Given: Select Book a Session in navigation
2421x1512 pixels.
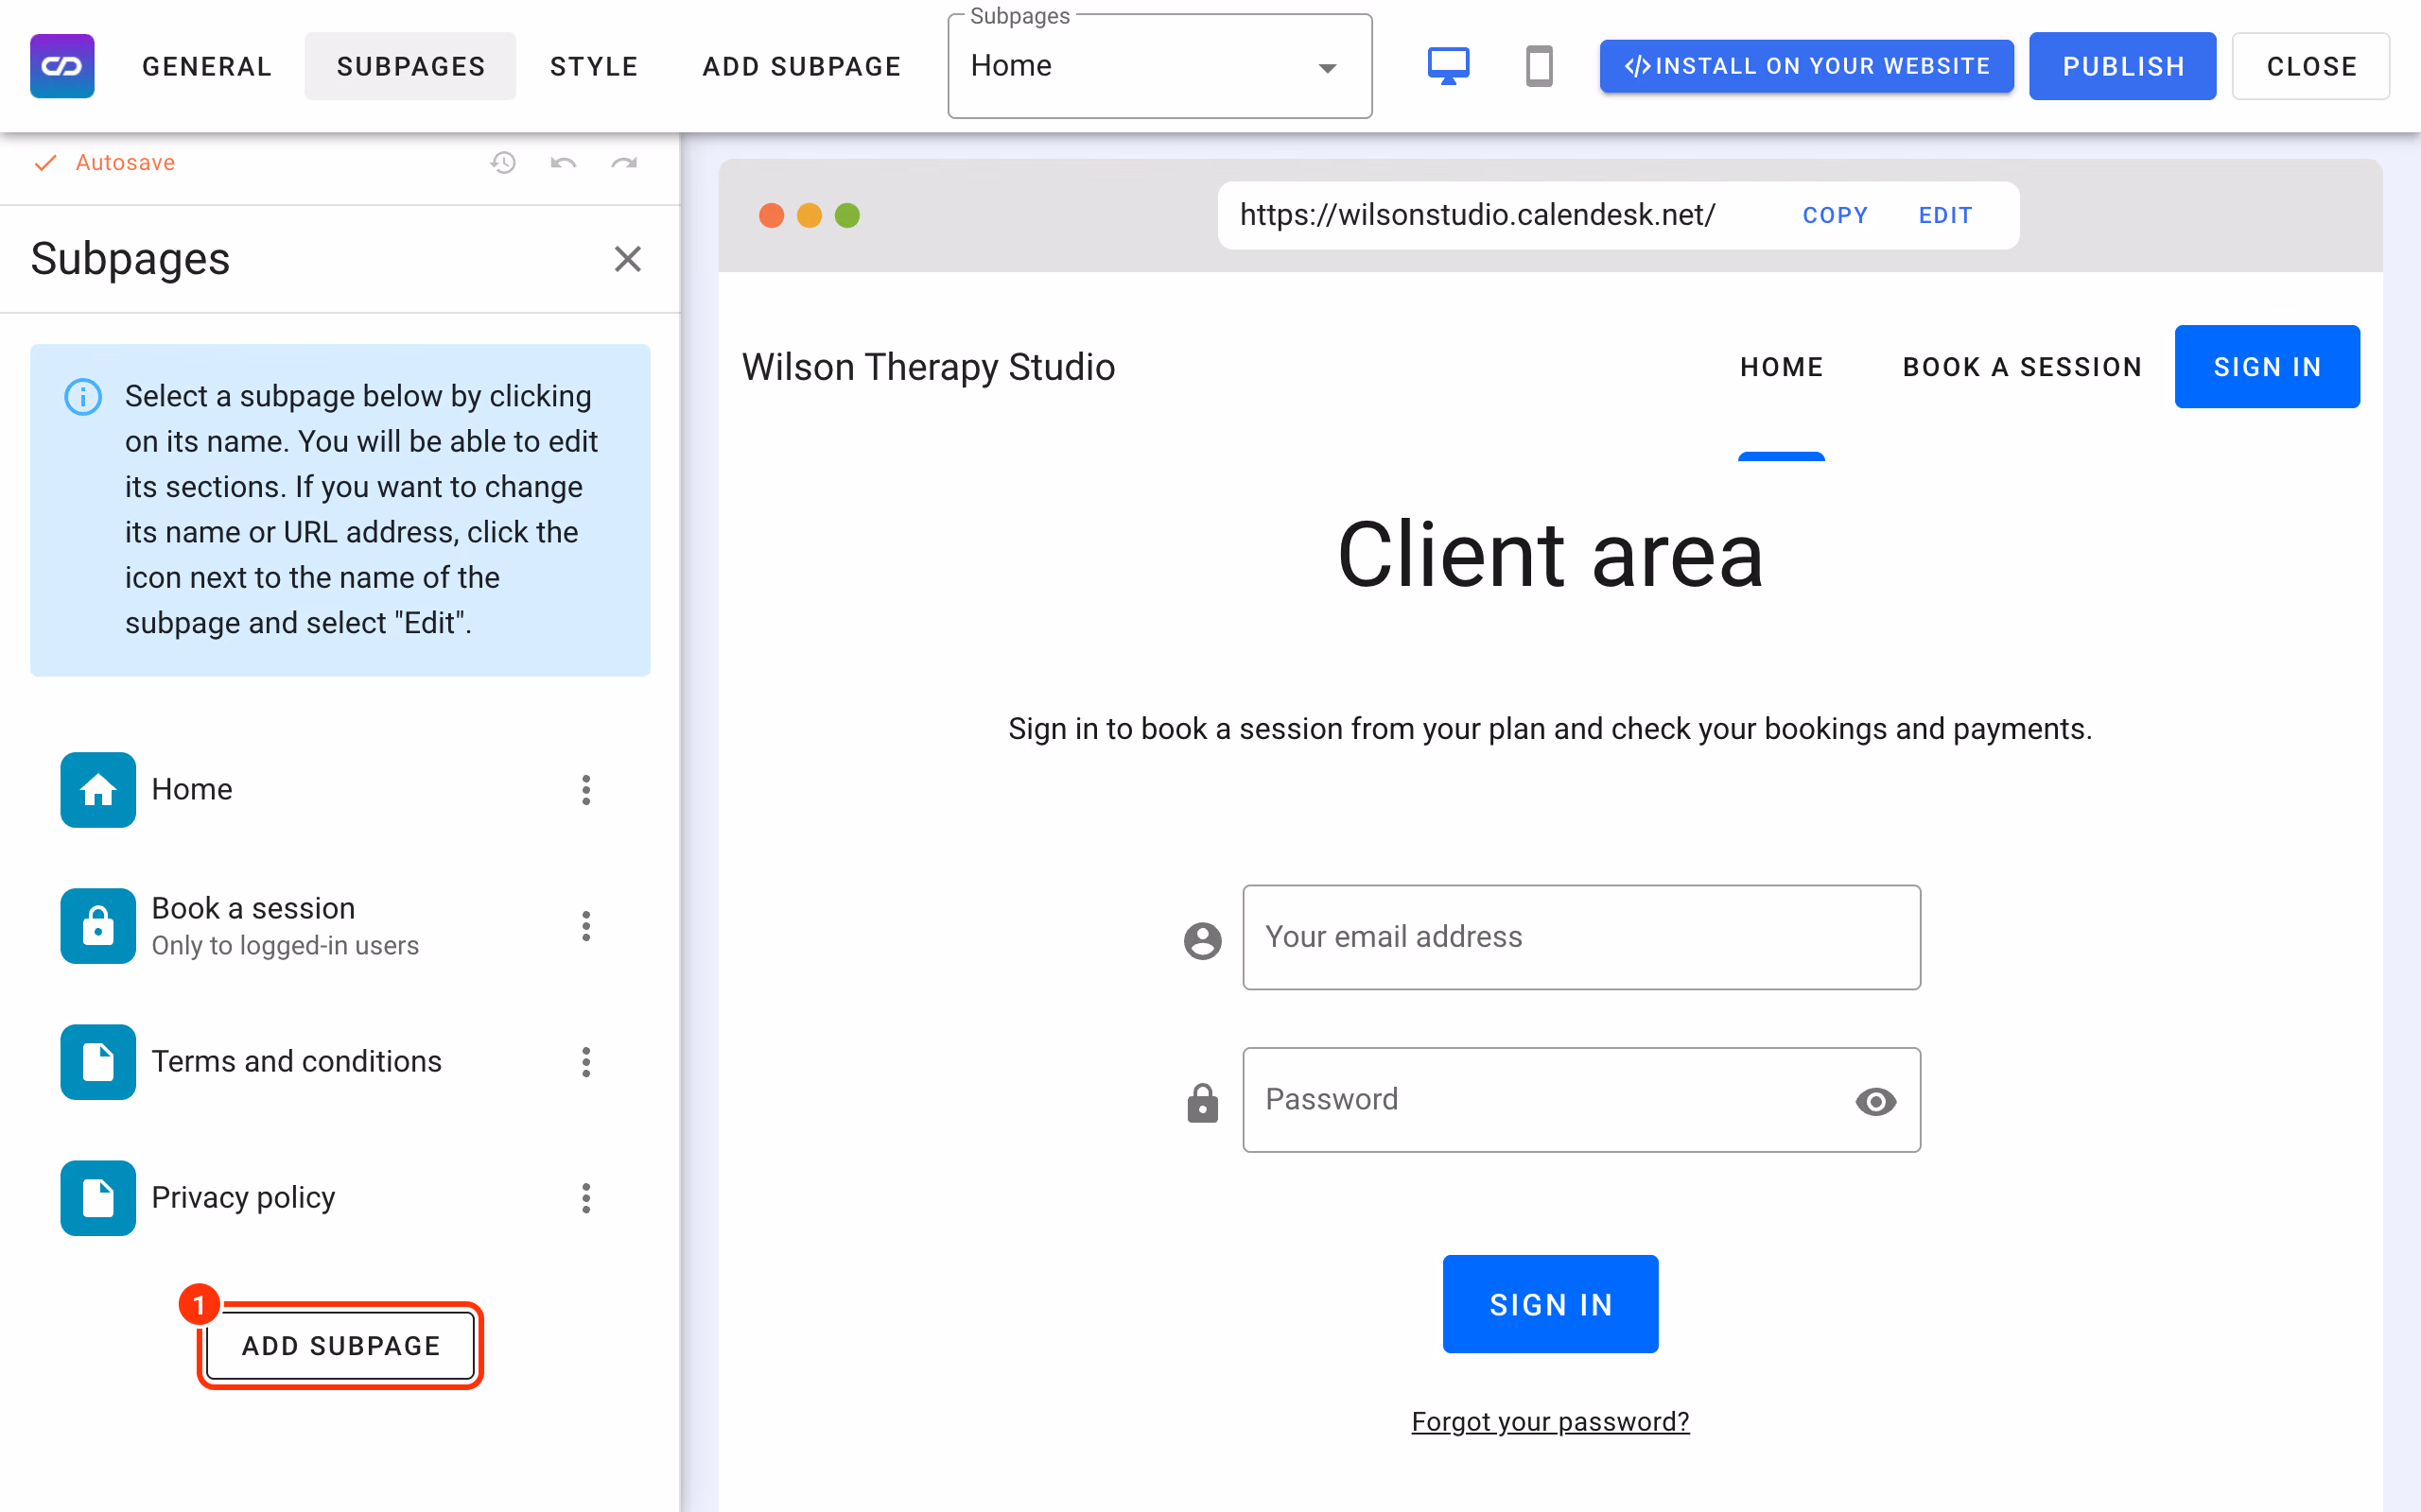Looking at the screenshot, I should (2022, 367).
